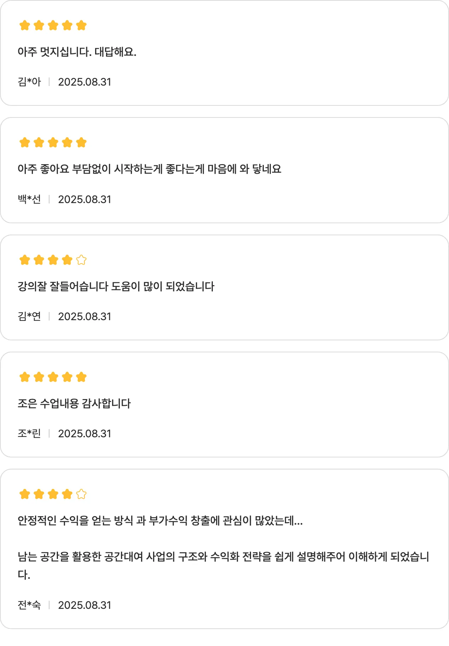Click review text '아주 멋지십니다. 대답해요.'

77,52
